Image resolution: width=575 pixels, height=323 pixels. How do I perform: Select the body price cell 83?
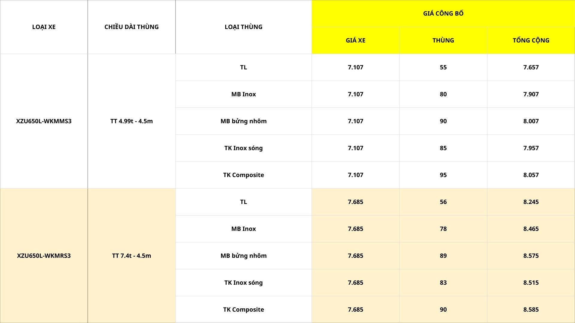click(x=443, y=283)
